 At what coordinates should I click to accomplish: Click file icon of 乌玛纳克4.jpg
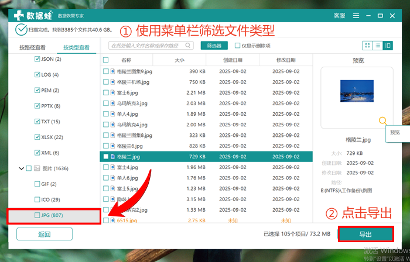[x=112, y=125]
